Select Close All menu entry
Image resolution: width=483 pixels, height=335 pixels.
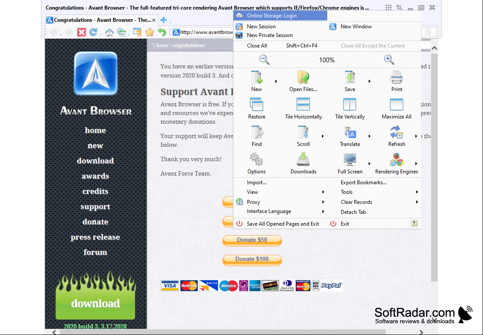click(280, 46)
